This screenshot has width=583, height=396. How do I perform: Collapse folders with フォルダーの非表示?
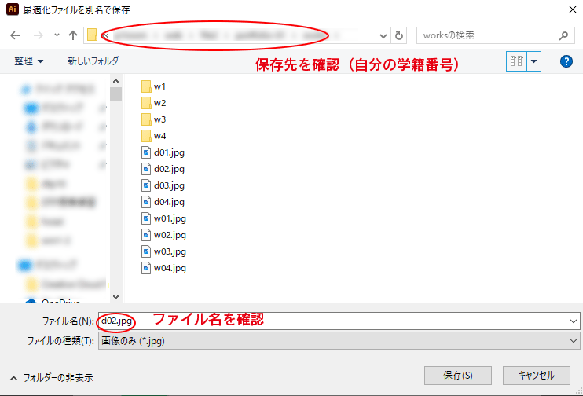(x=51, y=378)
